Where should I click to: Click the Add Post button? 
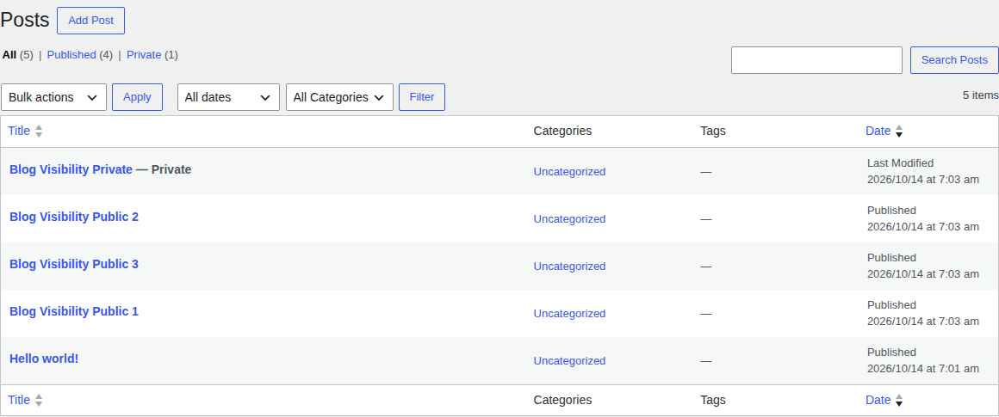(x=90, y=21)
